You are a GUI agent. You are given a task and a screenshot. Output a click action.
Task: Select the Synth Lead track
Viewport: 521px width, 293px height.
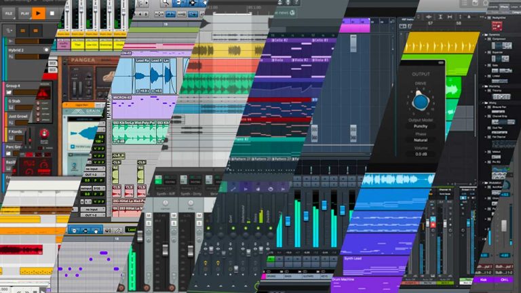pyautogui.click(x=374, y=265)
